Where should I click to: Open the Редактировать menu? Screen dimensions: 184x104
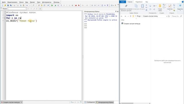[12, 2]
